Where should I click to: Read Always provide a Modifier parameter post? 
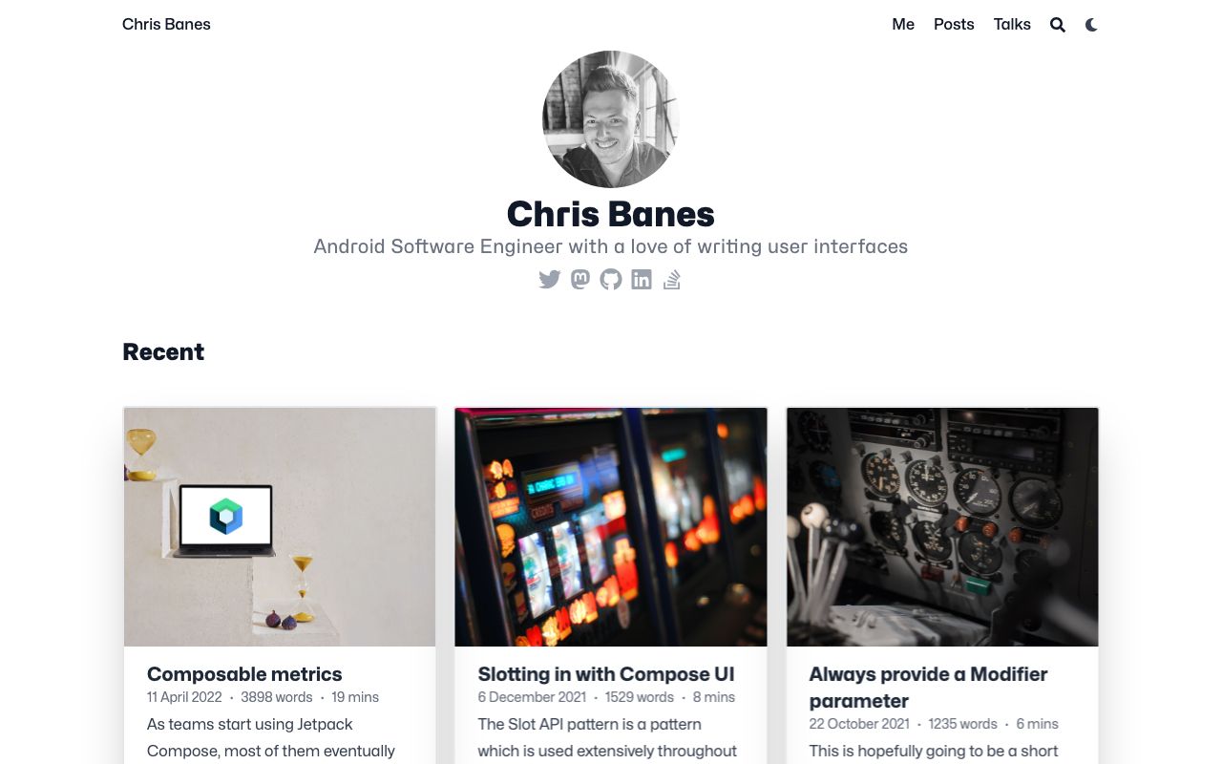(x=928, y=688)
